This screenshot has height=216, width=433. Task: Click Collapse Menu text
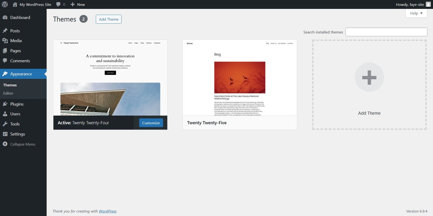click(23, 144)
